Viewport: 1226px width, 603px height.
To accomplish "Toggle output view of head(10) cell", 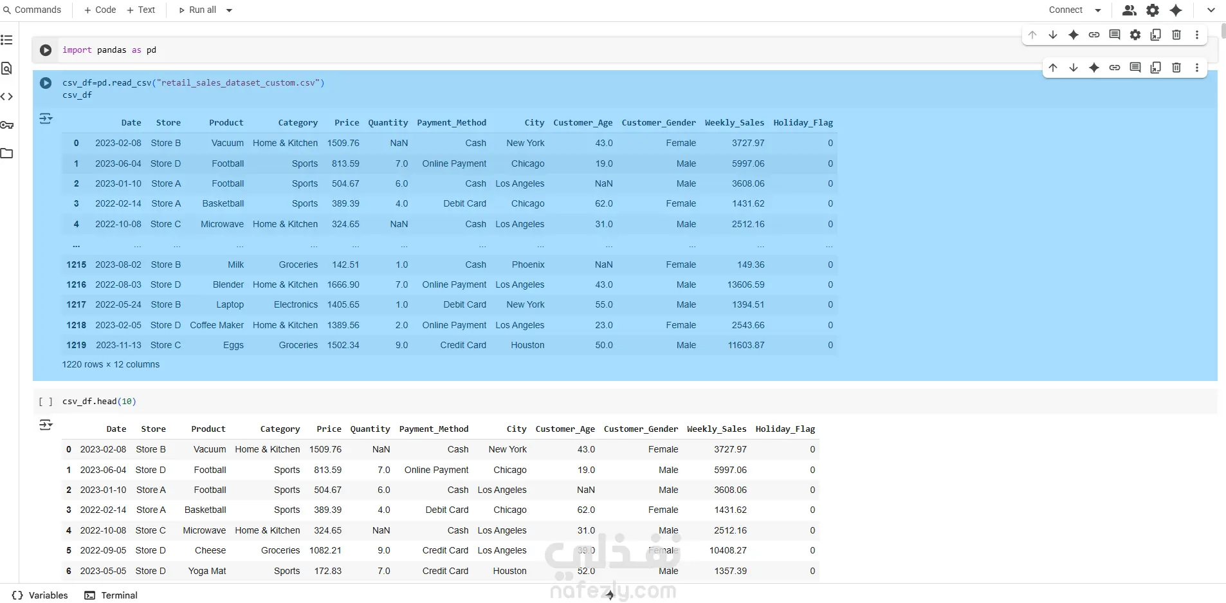I will [46, 425].
